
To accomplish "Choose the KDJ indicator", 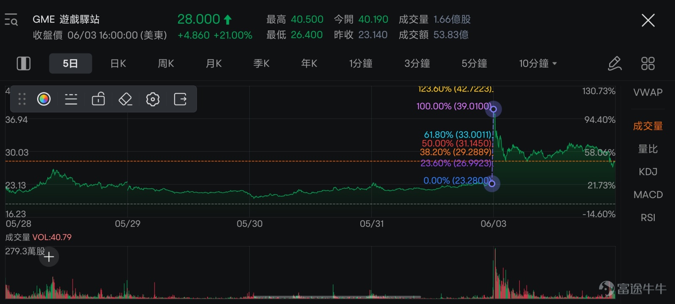I will 648,172.
